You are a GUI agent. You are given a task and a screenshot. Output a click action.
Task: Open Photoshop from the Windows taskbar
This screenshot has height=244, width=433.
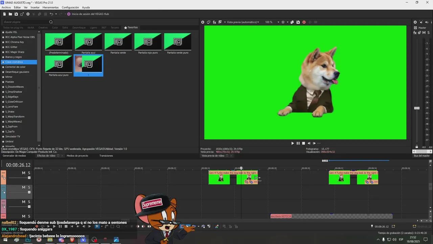(28, 240)
